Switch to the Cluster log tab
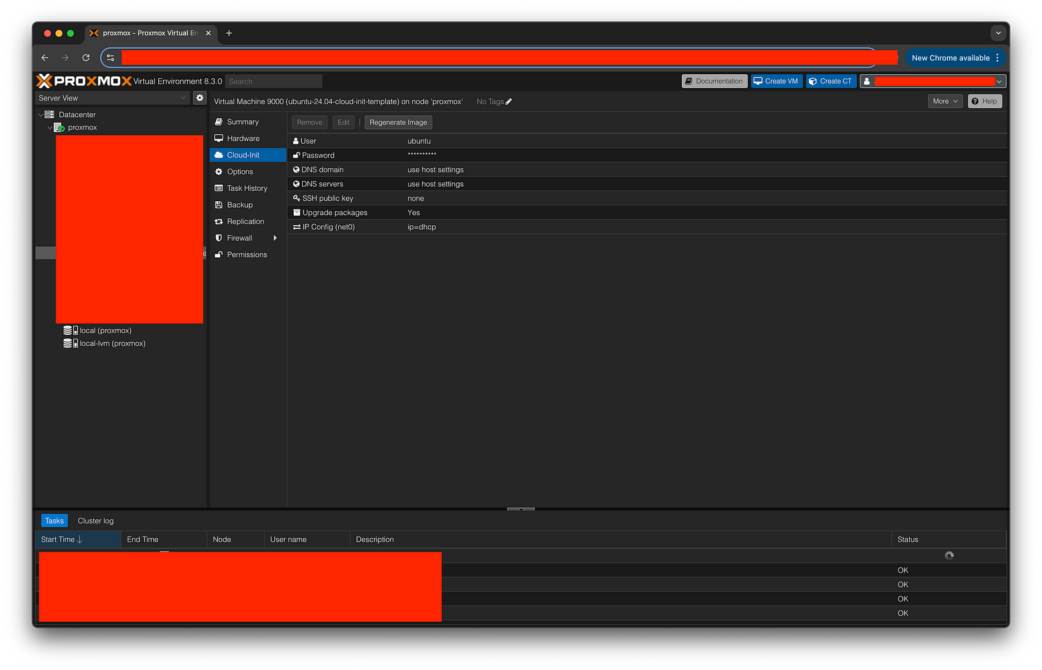This screenshot has width=1042, height=670. coord(96,521)
